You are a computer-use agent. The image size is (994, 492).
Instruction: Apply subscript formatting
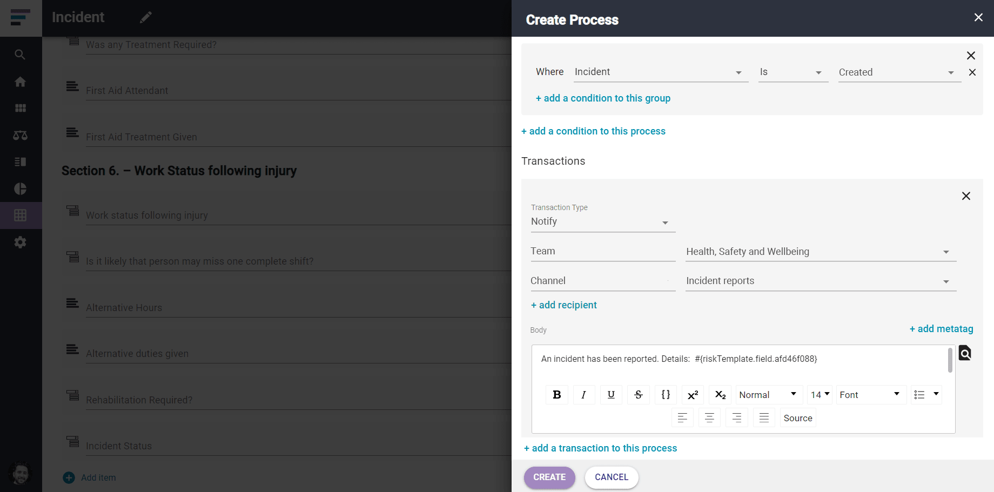point(720,395)
